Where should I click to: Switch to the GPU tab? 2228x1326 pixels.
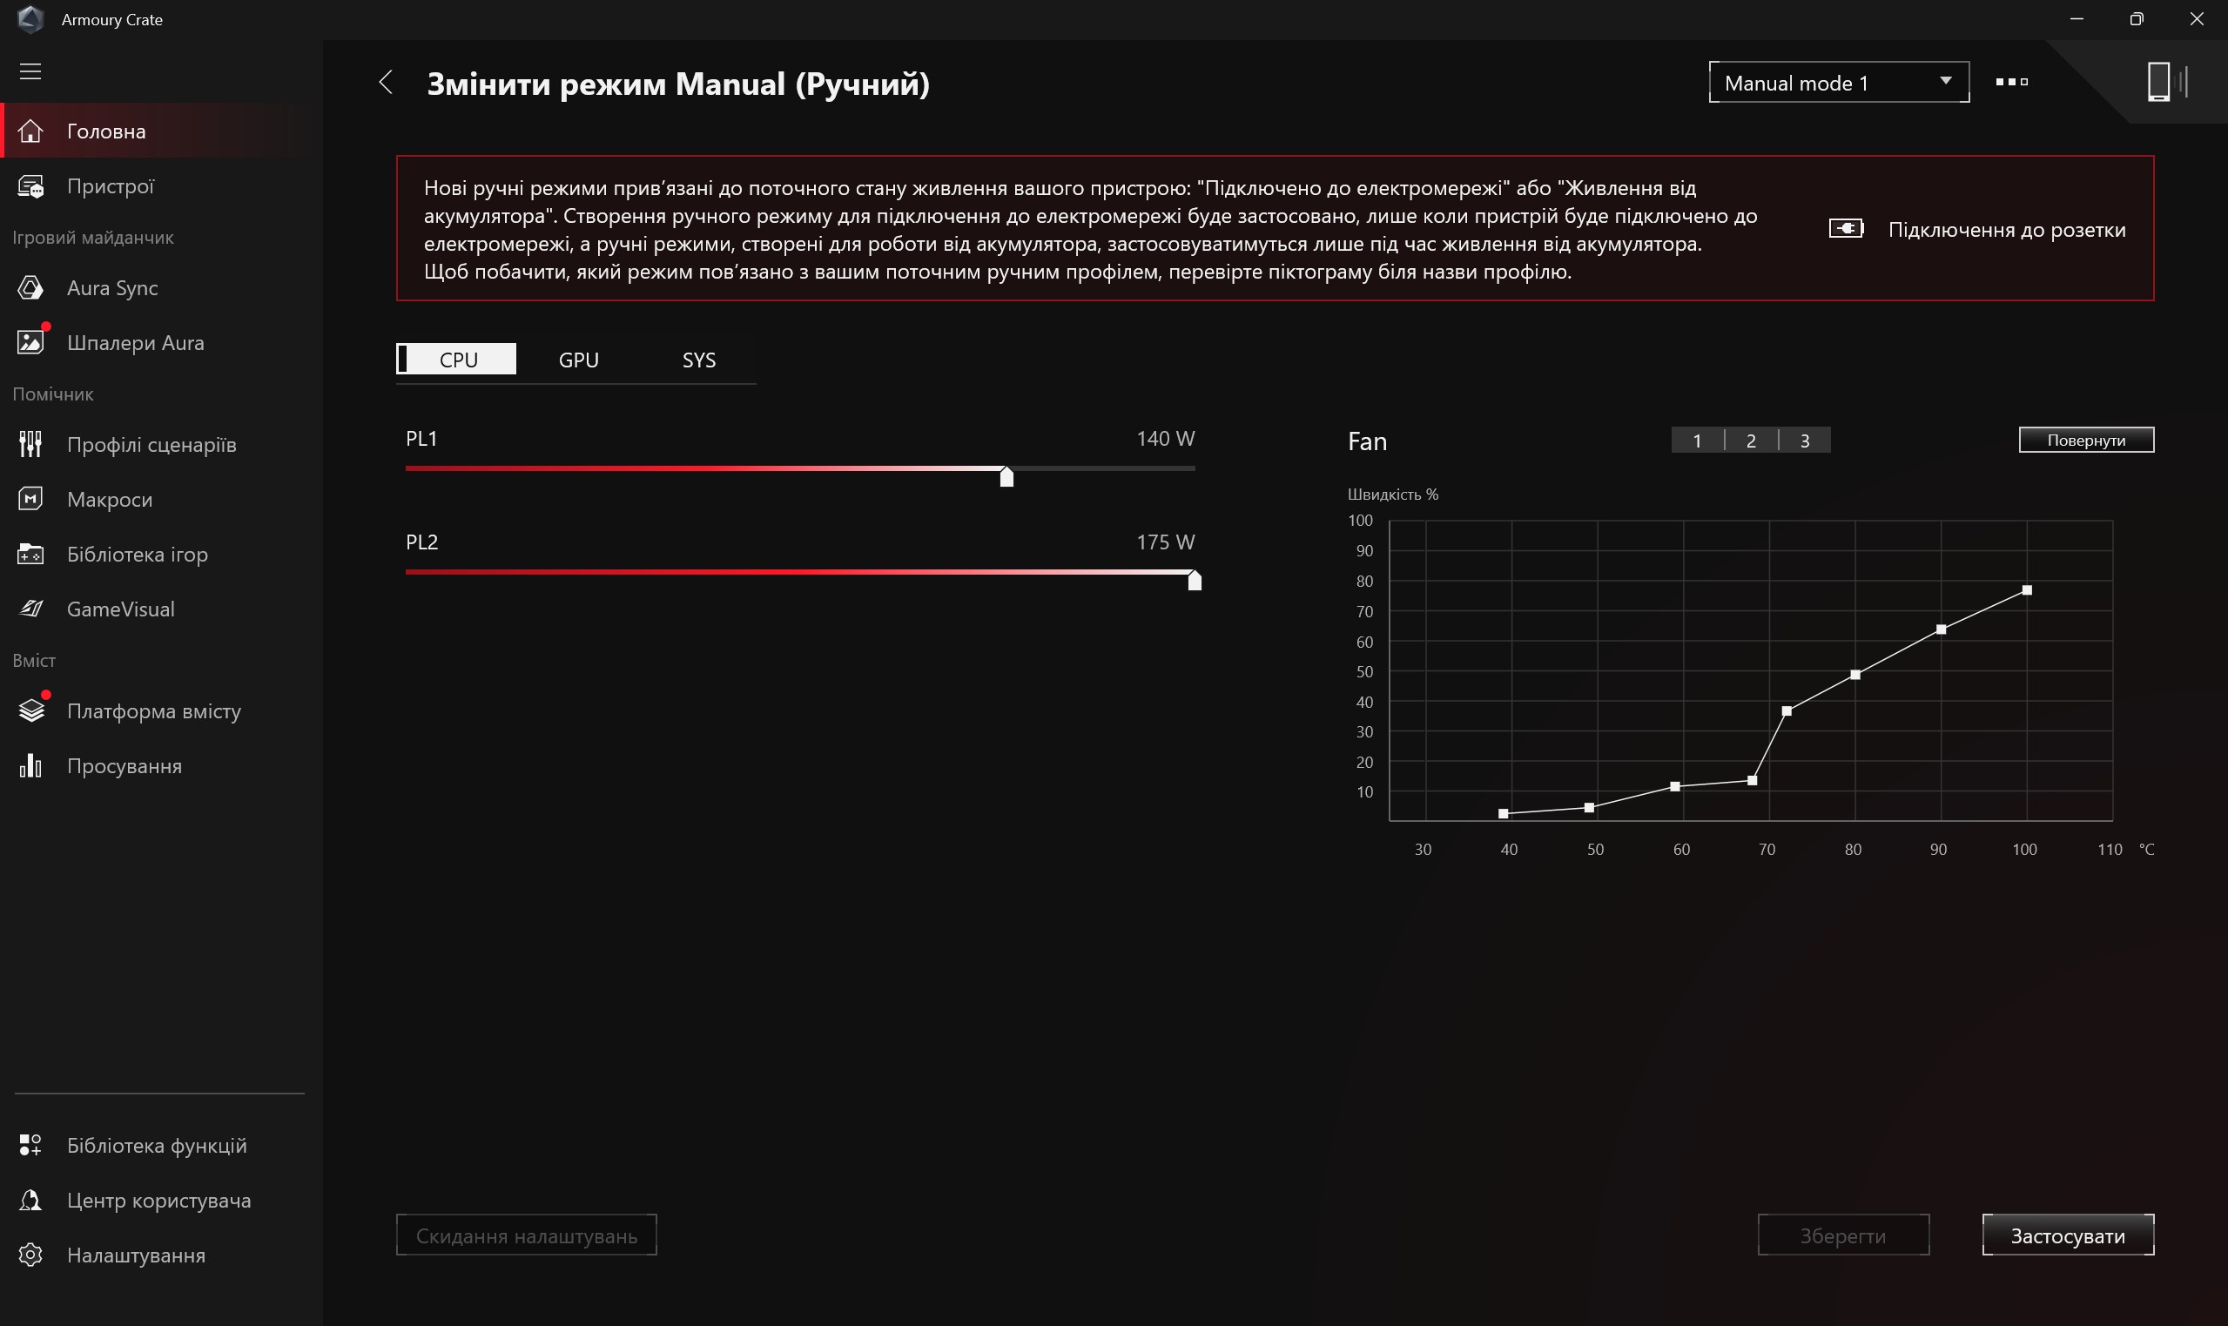click(578, 360)
